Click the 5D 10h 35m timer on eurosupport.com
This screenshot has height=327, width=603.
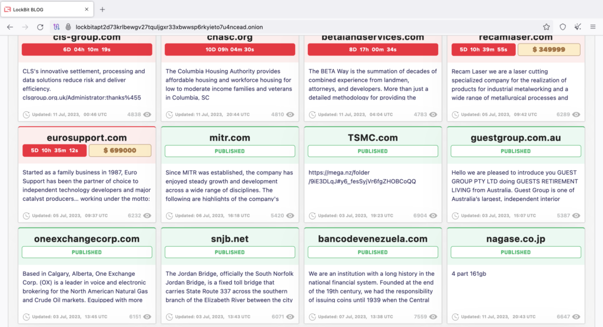[55, 150]
